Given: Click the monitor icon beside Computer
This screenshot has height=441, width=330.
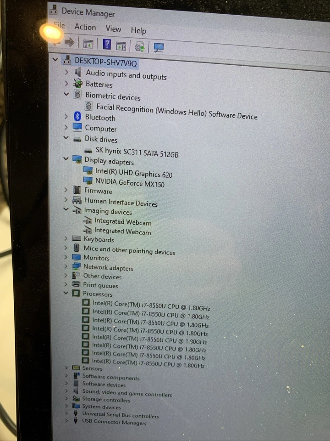Looking at the screenshot, I should (77, 127).
